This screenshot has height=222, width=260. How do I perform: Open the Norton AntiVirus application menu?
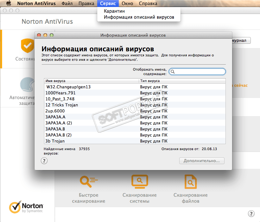(x=36, y=3)
